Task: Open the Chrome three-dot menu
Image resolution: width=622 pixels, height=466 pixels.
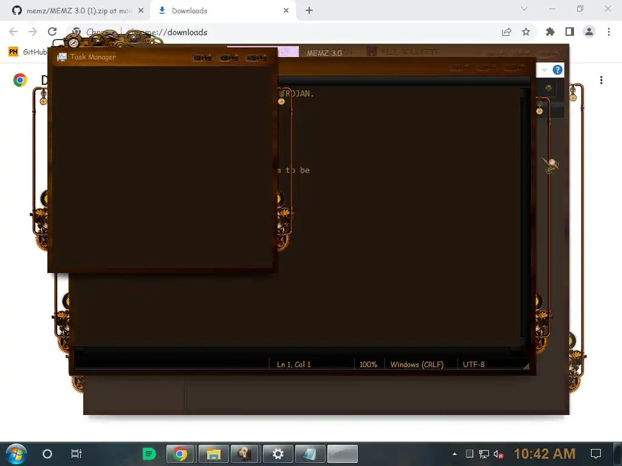Action: [609, 32]
